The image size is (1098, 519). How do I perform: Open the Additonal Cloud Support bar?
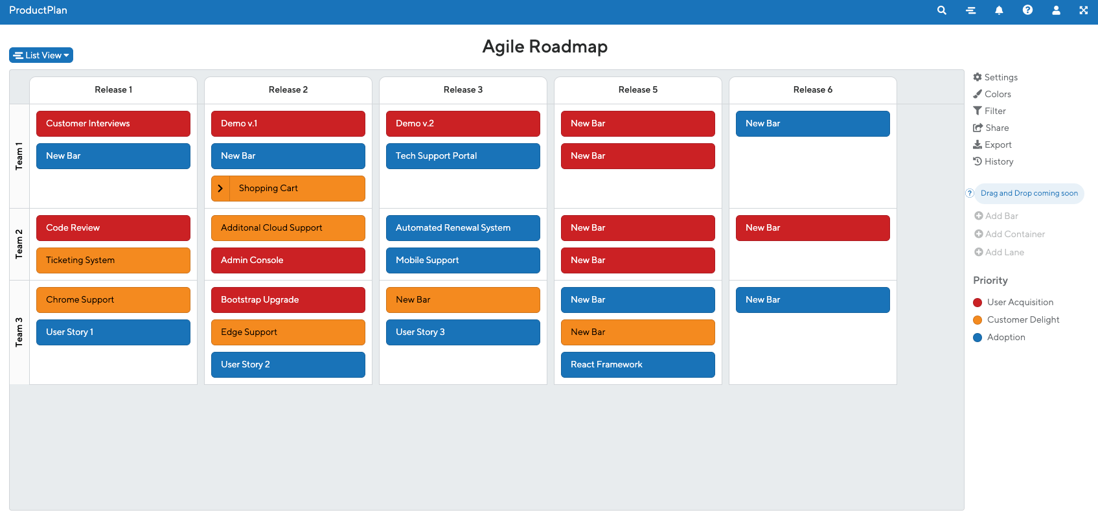click(288, 228)
